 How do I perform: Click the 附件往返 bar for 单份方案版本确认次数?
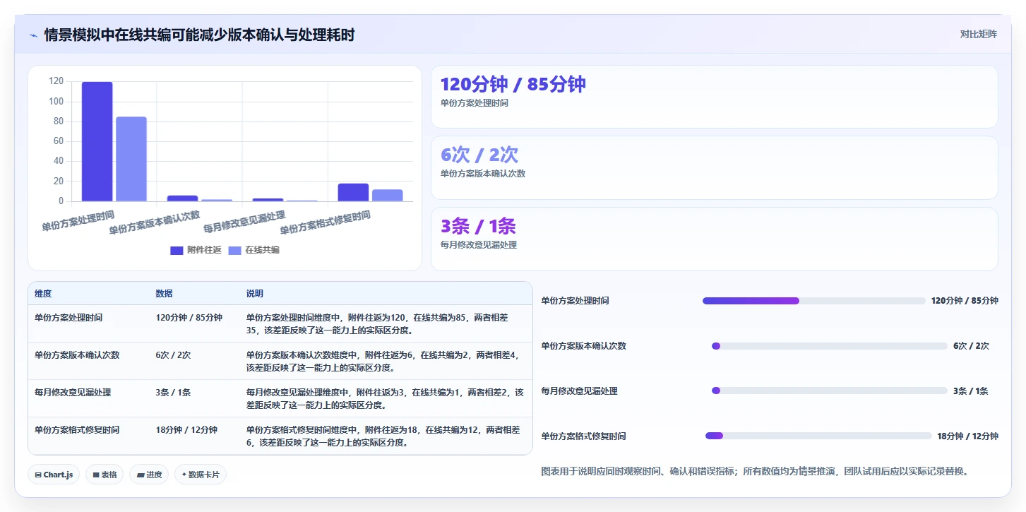[182, 198]
